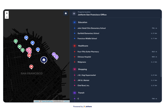
Task: Click the middle blue education map marker
Action: click(33, 43)
